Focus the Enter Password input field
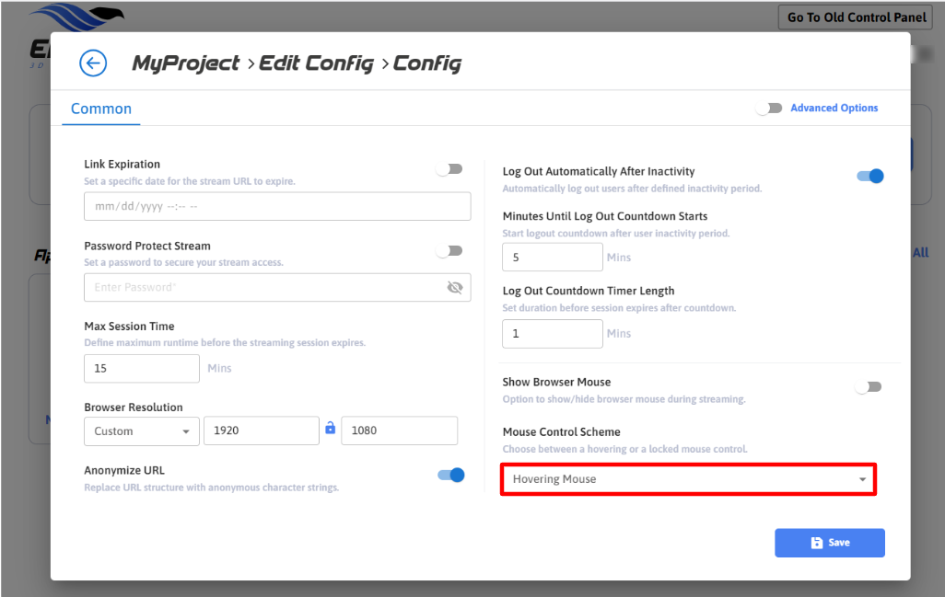 (262, 287)
